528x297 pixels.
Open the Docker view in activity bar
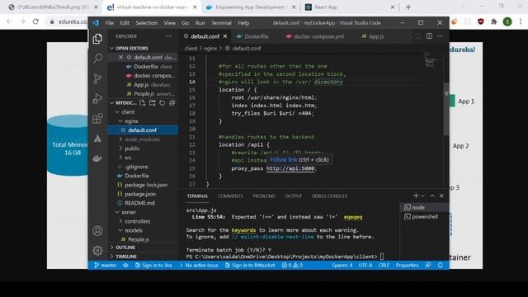coord(97,158)
